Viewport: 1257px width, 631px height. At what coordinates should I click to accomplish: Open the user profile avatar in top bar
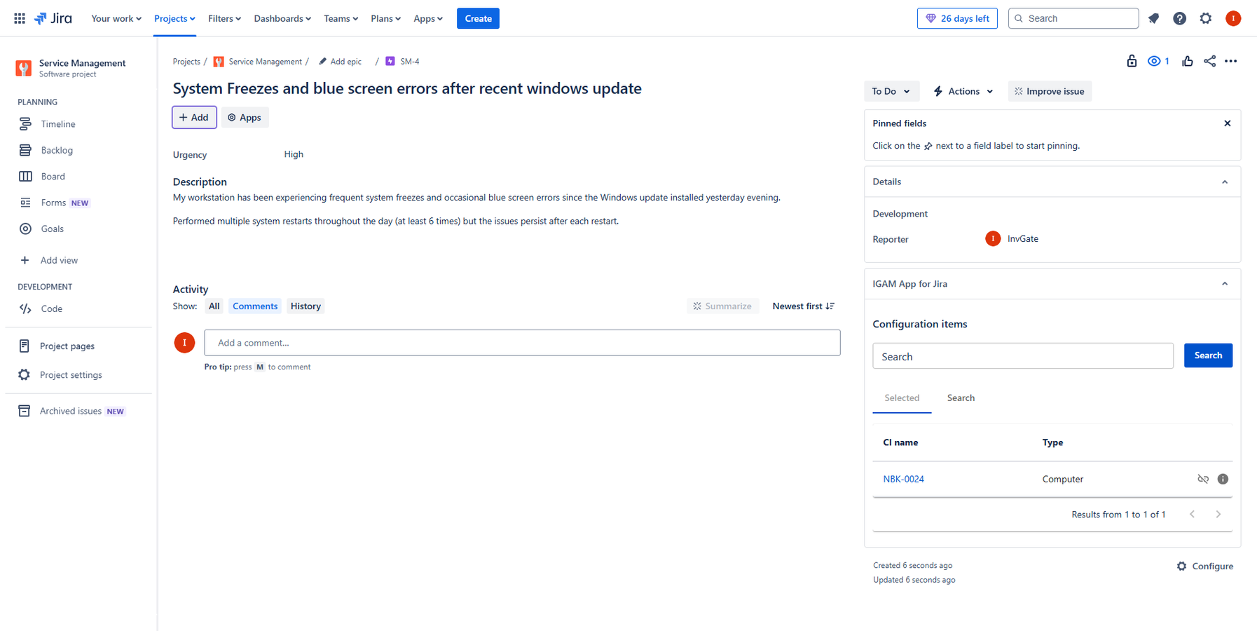(1233, 18)
